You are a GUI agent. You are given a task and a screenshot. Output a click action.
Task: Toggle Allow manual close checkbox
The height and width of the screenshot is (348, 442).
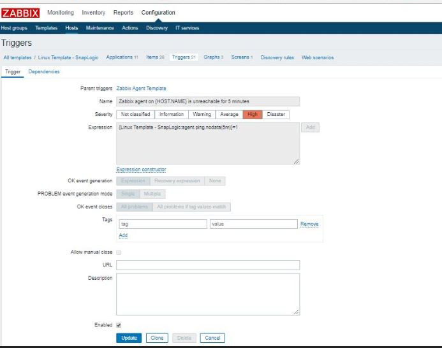point(119,252)
